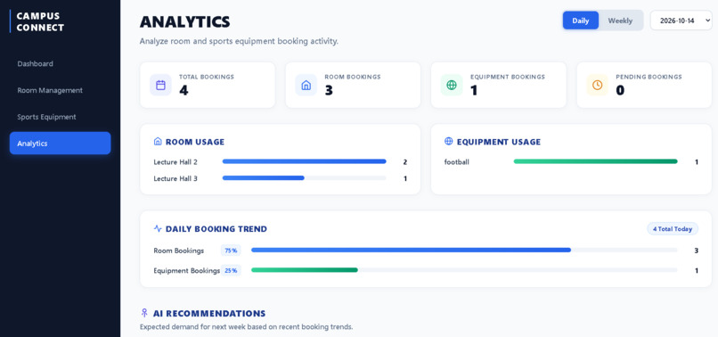Open the 2026-10-14 date dropdown
The image size is (718, 337).
(x=681, y=21)
